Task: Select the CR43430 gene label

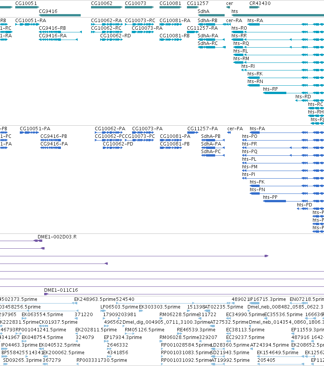Action: coord(260,3)
